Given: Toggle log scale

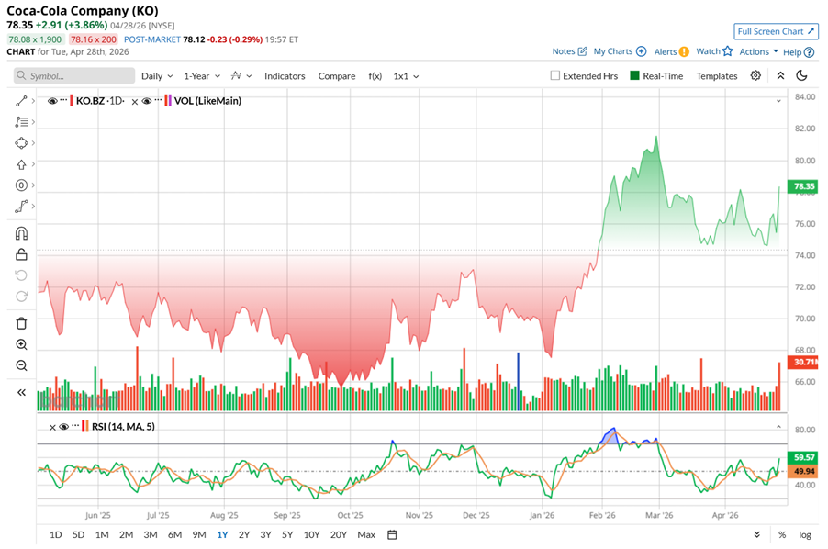Looking at the screenshot, I should tap(805, 534).
